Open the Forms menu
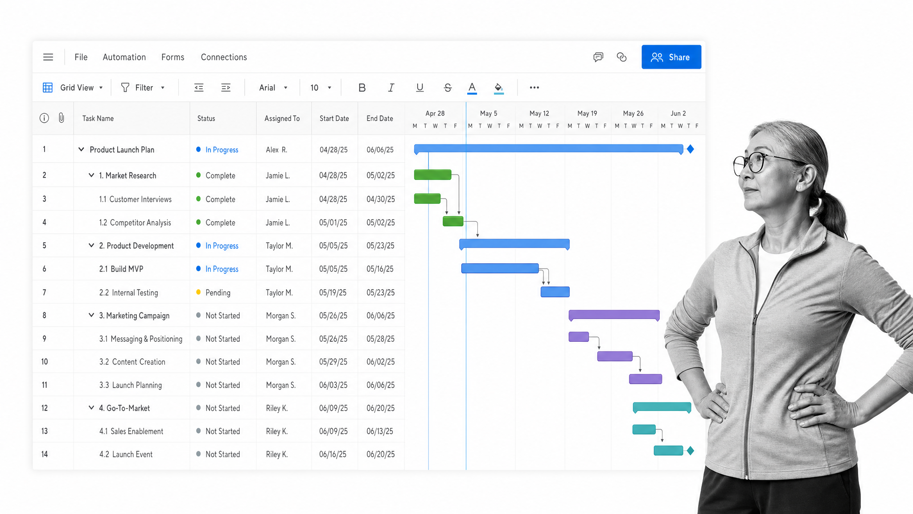913x514 pixels. click(x=173, y=57)
